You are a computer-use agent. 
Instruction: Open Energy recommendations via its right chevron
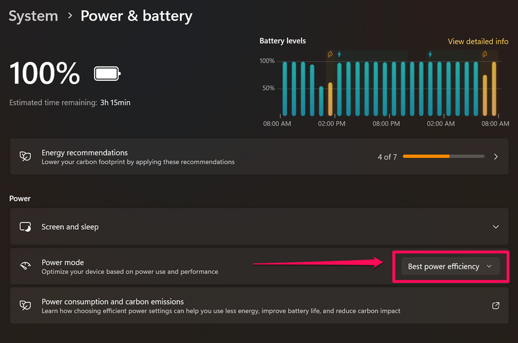pyautogui.click(x=496, y=157)
